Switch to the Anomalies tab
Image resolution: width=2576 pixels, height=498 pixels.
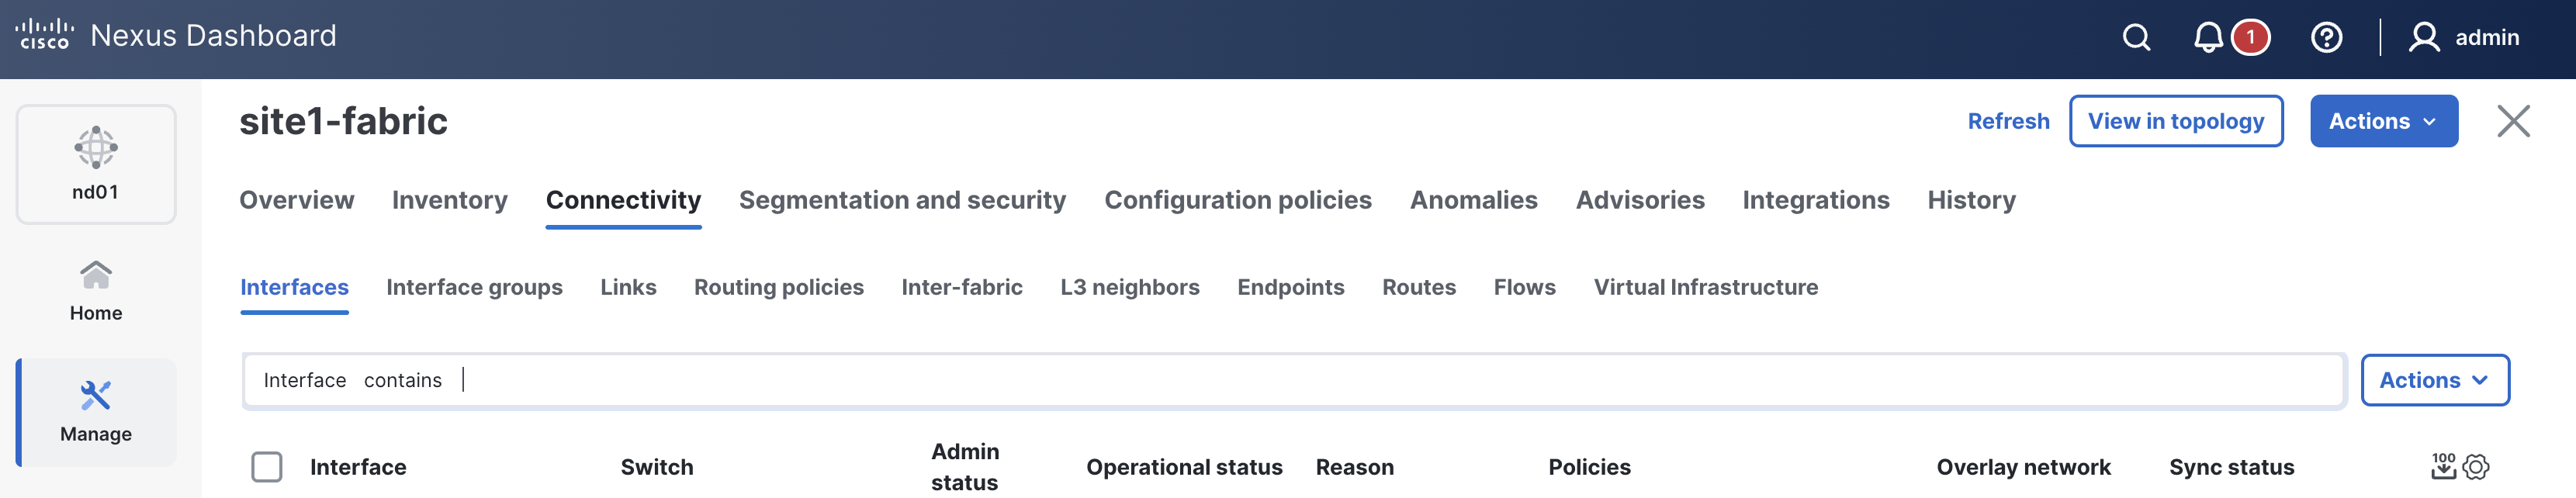[1473, 200]
